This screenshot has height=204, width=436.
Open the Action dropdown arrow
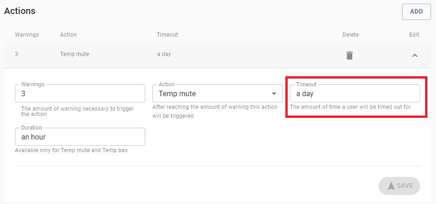click(274, 94)
